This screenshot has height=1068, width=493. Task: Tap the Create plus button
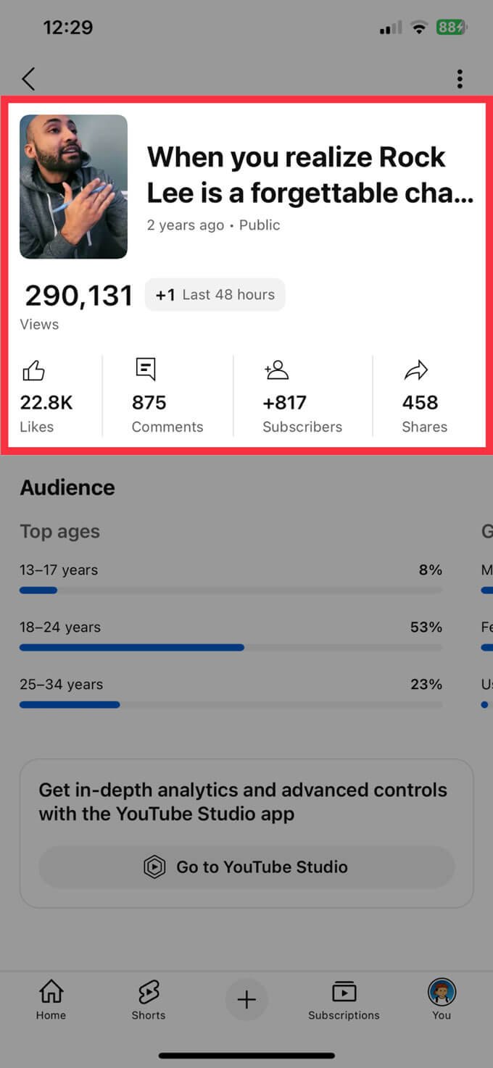(246, 1000)
